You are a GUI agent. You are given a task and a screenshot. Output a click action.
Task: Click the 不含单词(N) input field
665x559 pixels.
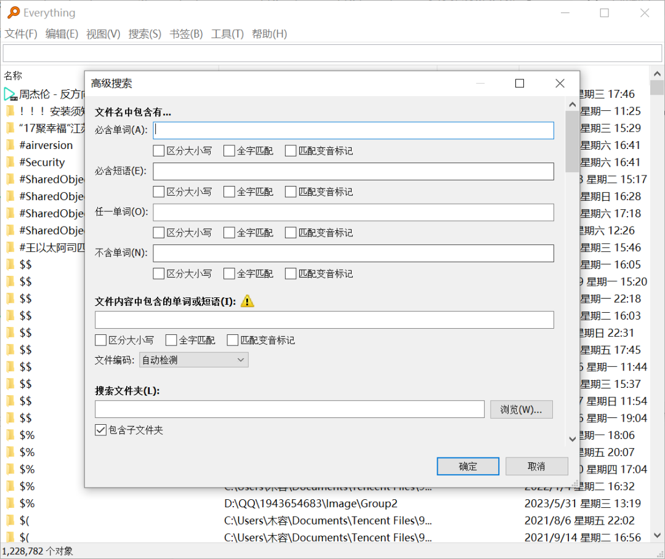[353, 253]
